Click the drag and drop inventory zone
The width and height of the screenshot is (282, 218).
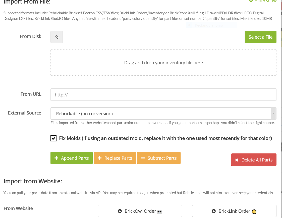(x=163, y=63)
